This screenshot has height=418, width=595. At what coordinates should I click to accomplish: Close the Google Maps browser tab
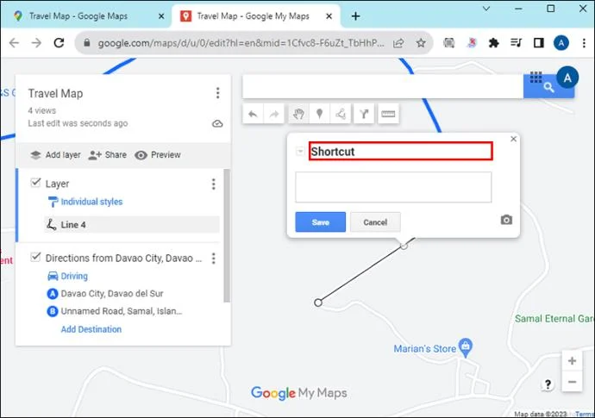tap(161, 16)
